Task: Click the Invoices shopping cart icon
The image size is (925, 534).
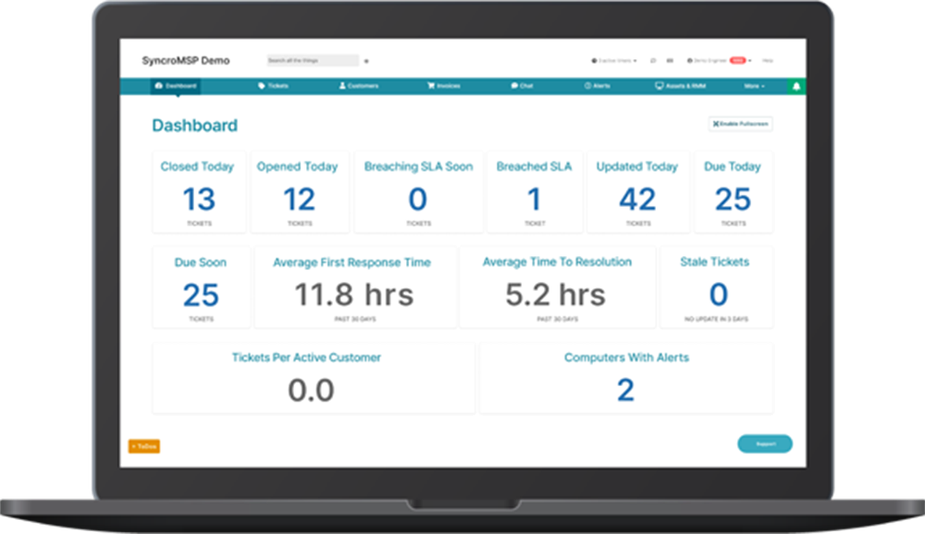Action: pyautogui.click(x=430, y=85)
